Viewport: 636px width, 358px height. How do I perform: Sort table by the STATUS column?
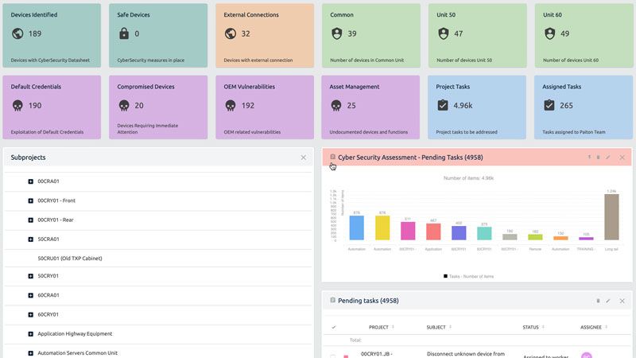530,327
